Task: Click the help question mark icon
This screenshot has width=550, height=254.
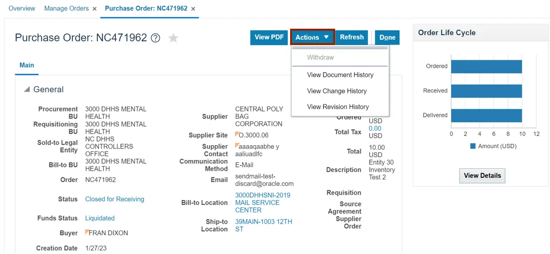Action: click(x=155, y=38)
